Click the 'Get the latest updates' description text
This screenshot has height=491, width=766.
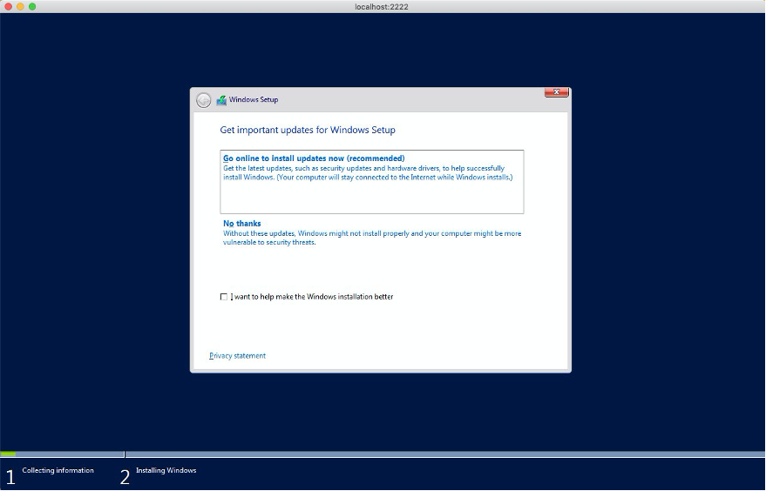pos(368,172)
